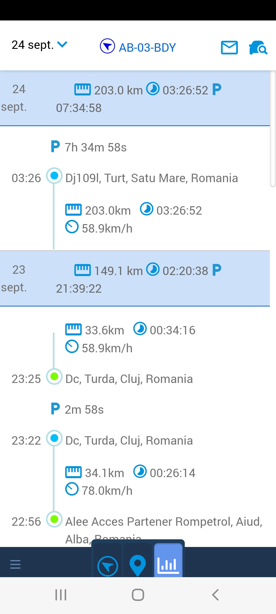Tap the 23:25 green start marker
This screenshot has height=614, width=276.
54,377
